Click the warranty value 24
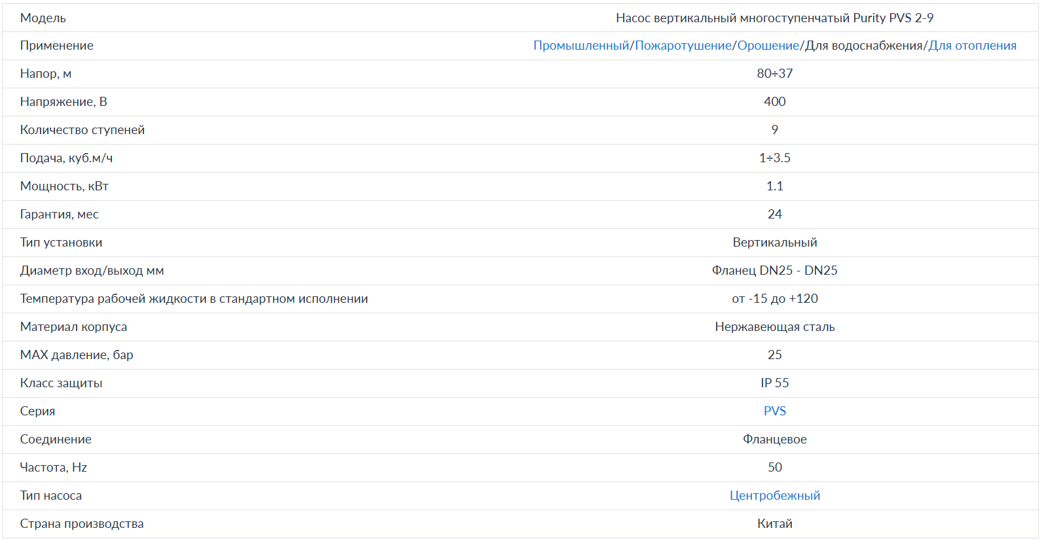 [775, 215]
